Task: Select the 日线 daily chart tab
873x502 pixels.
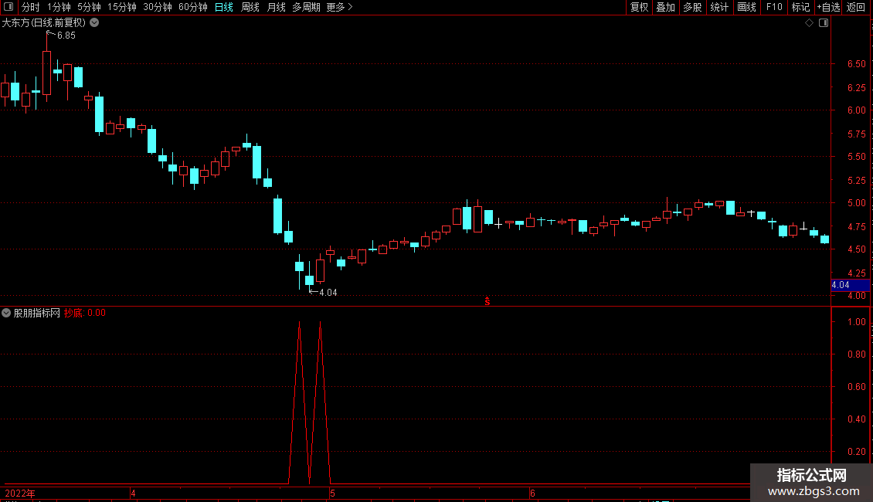Action: (x=224, y=7)
